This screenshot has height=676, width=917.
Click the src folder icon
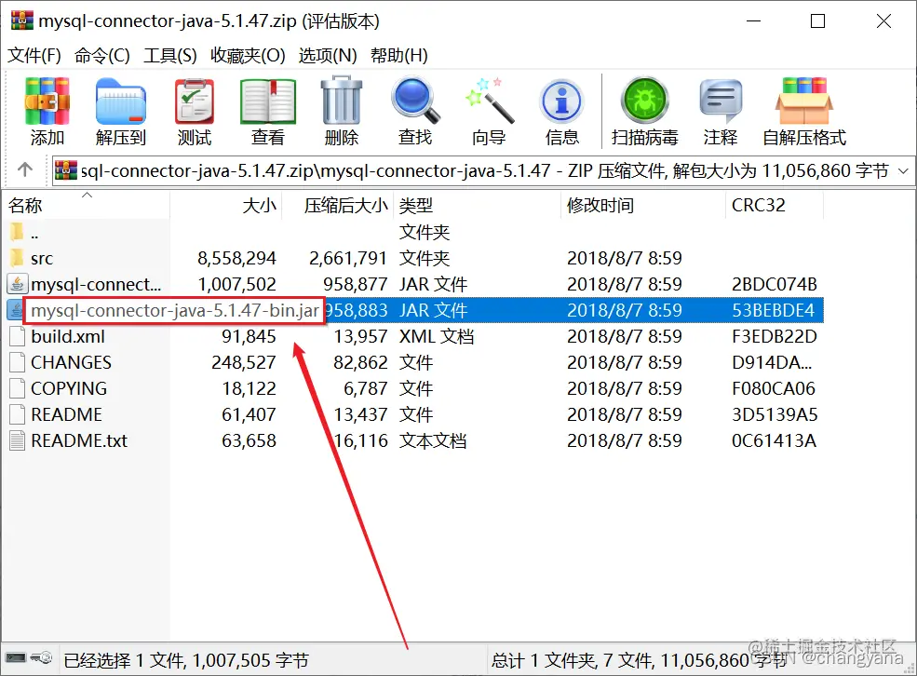pos(18,257)
